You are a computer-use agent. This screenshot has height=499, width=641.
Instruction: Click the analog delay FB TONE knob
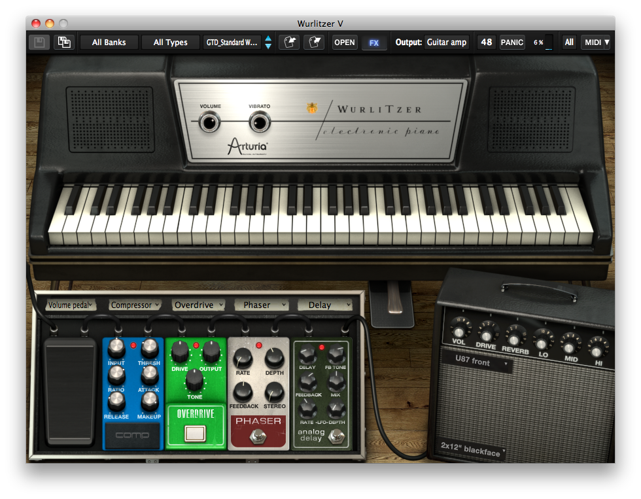pyautogui.click(x=336, y=354)
